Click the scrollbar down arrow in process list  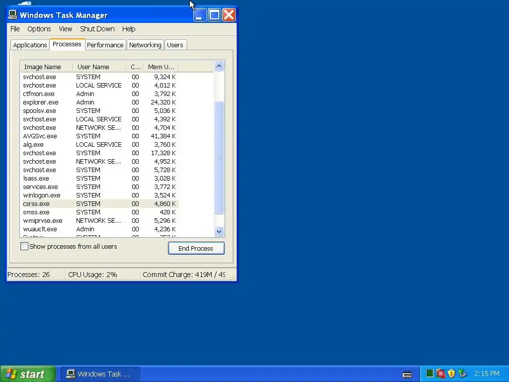click(x=219, y=231)
